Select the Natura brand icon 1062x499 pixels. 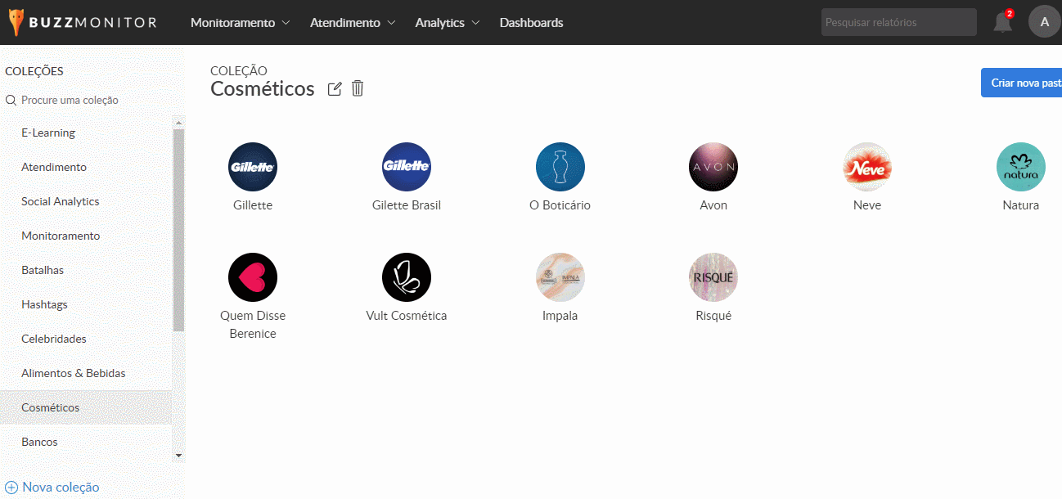[1020, 167]
